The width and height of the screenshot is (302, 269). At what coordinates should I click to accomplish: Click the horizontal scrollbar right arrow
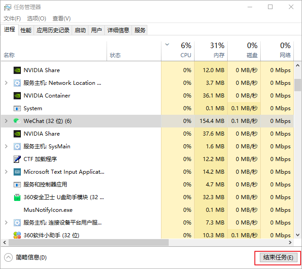click(x=290, y=242)
